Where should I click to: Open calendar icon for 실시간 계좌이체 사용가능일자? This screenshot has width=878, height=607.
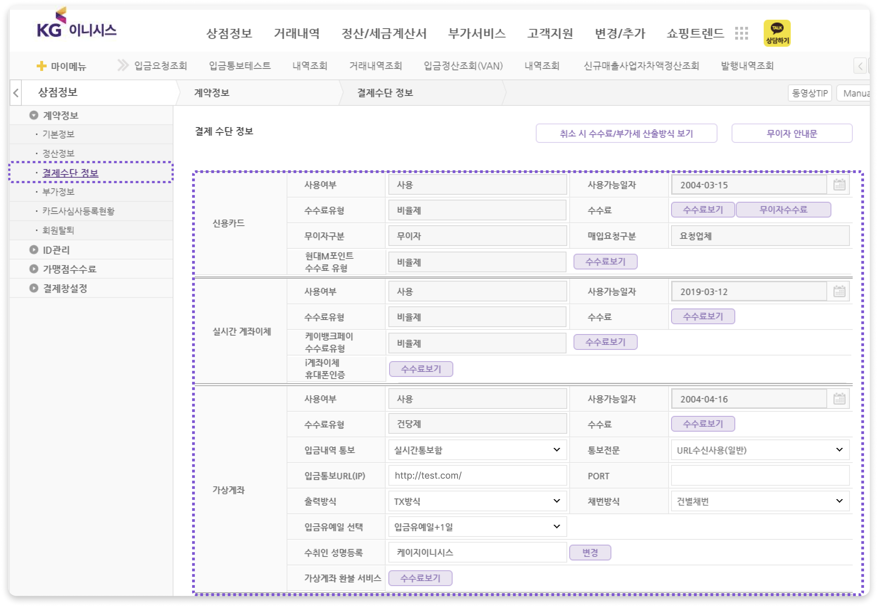pyautogui.click(x=839, y=292)
